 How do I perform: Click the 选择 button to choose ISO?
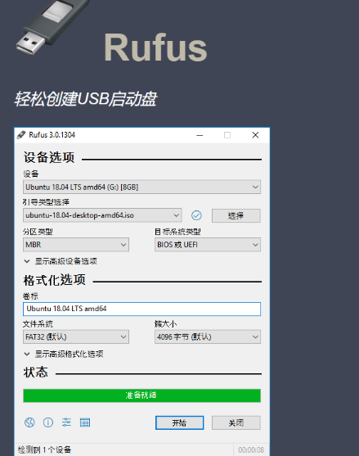coord(236,215)
